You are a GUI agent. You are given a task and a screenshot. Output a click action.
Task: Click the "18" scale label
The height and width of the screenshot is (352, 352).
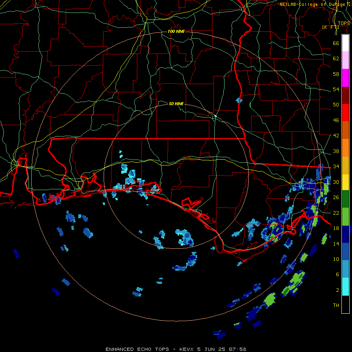point(336,228)
